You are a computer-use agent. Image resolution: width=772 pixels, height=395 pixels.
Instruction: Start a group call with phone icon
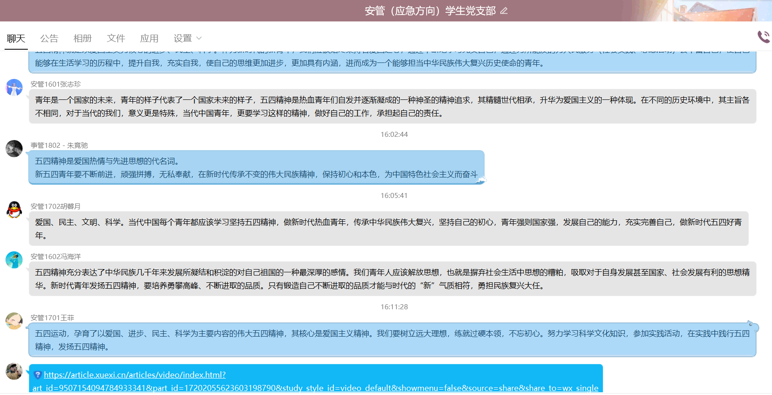click(763, 37)
